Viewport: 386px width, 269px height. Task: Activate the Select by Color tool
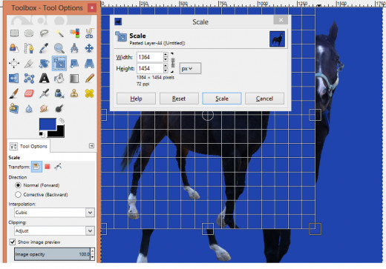74,33
